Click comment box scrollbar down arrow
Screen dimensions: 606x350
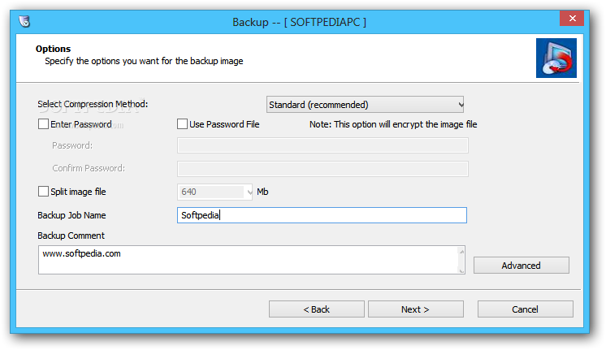(461, 270)
